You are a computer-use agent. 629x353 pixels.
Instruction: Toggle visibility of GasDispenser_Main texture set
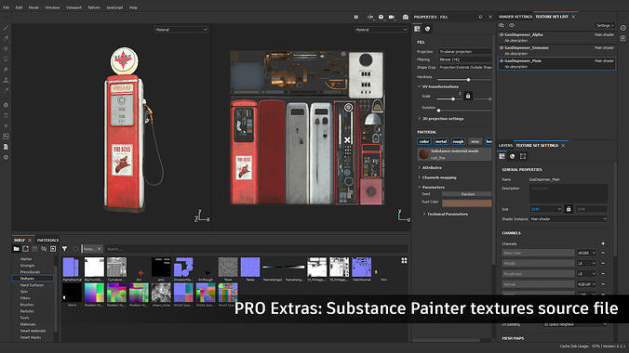click(x=502, y=61)
